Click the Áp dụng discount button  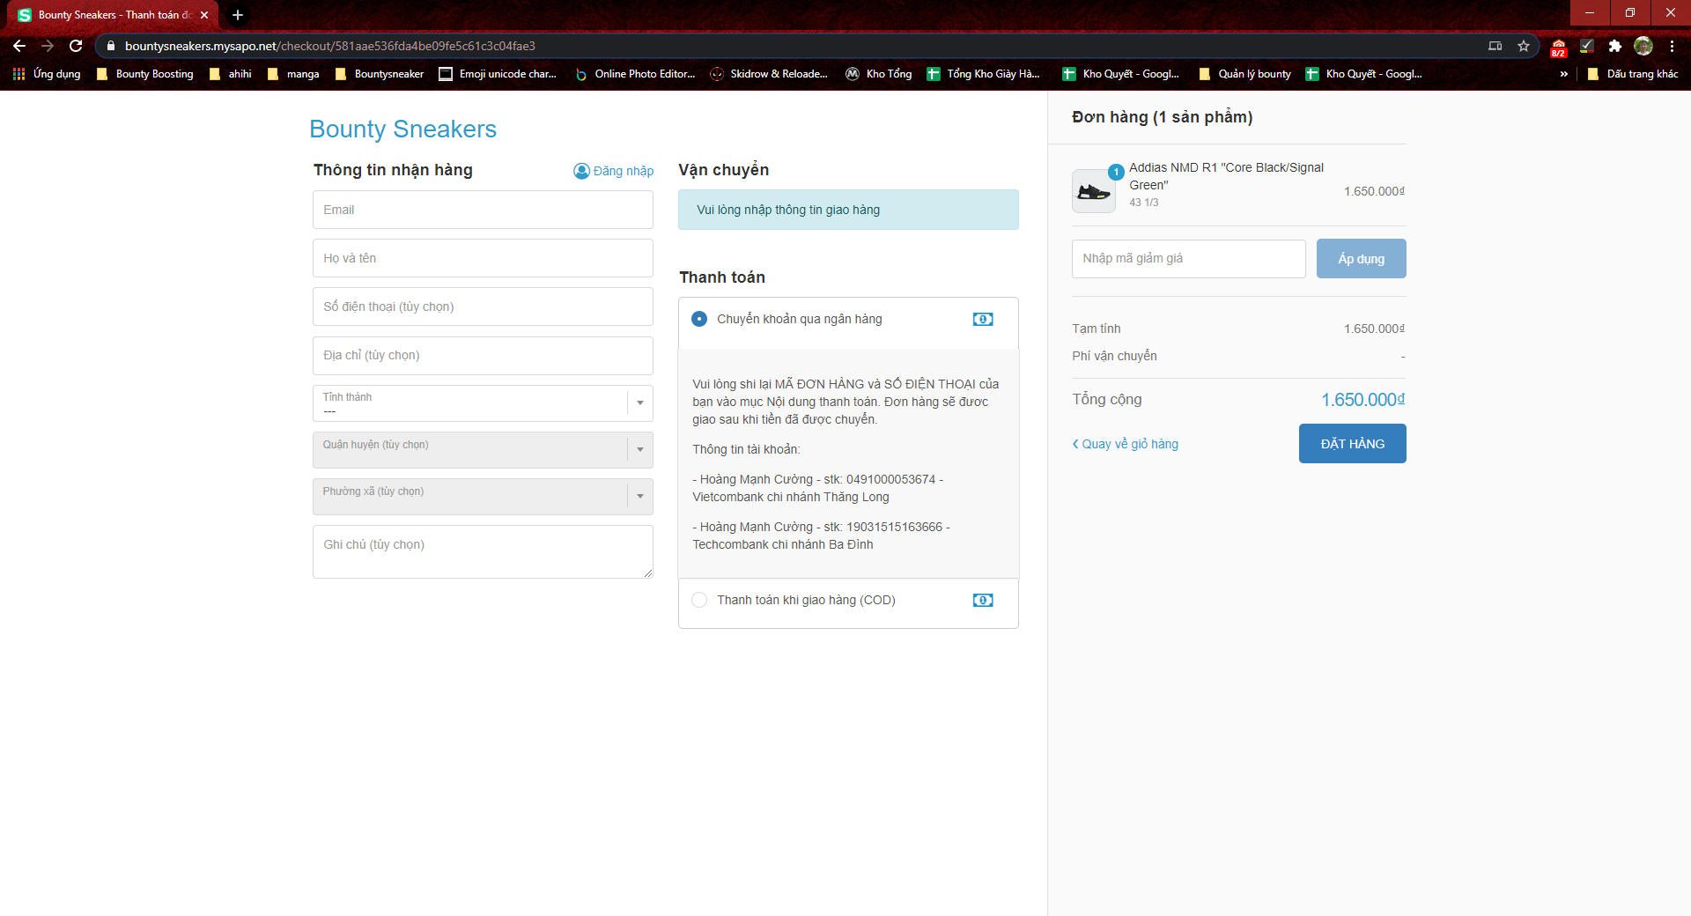coord(1362,259)
